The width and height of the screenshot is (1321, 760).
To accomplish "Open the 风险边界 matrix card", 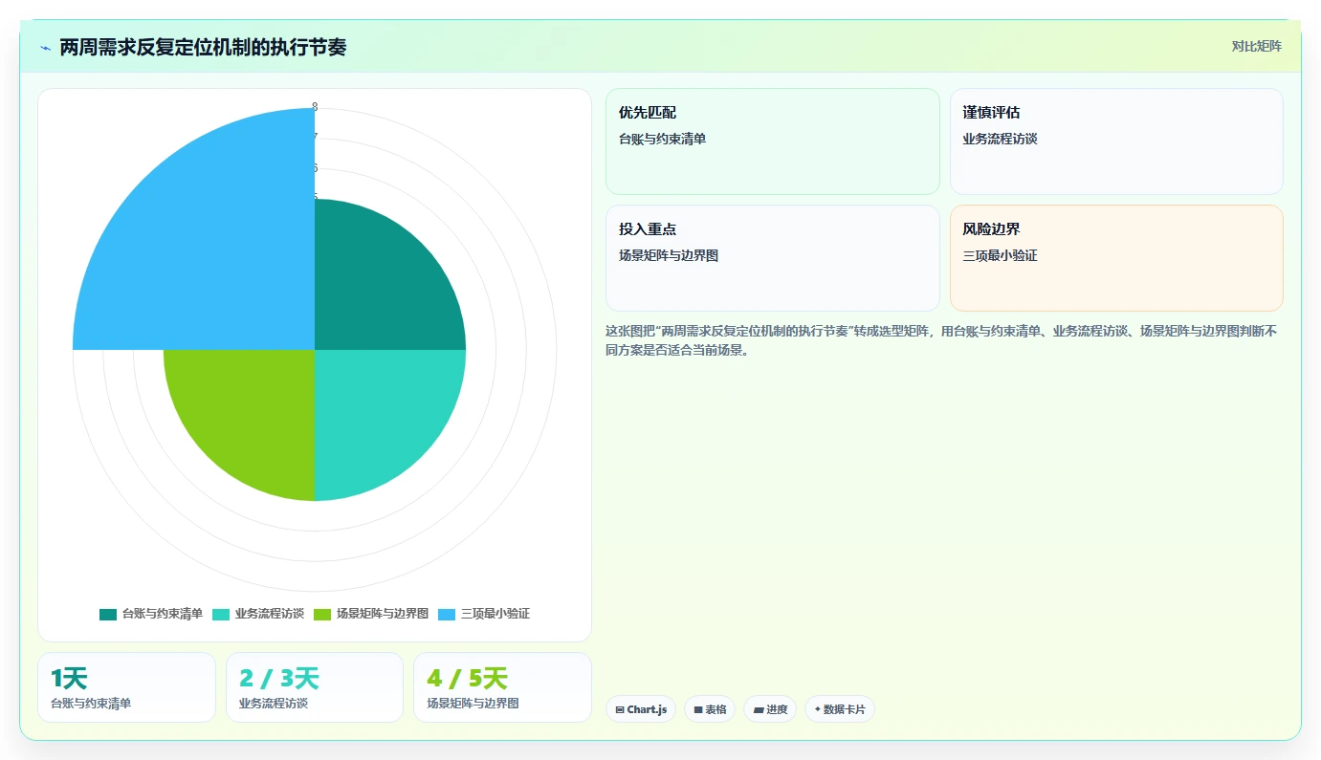I will (x=1116, y=258).
